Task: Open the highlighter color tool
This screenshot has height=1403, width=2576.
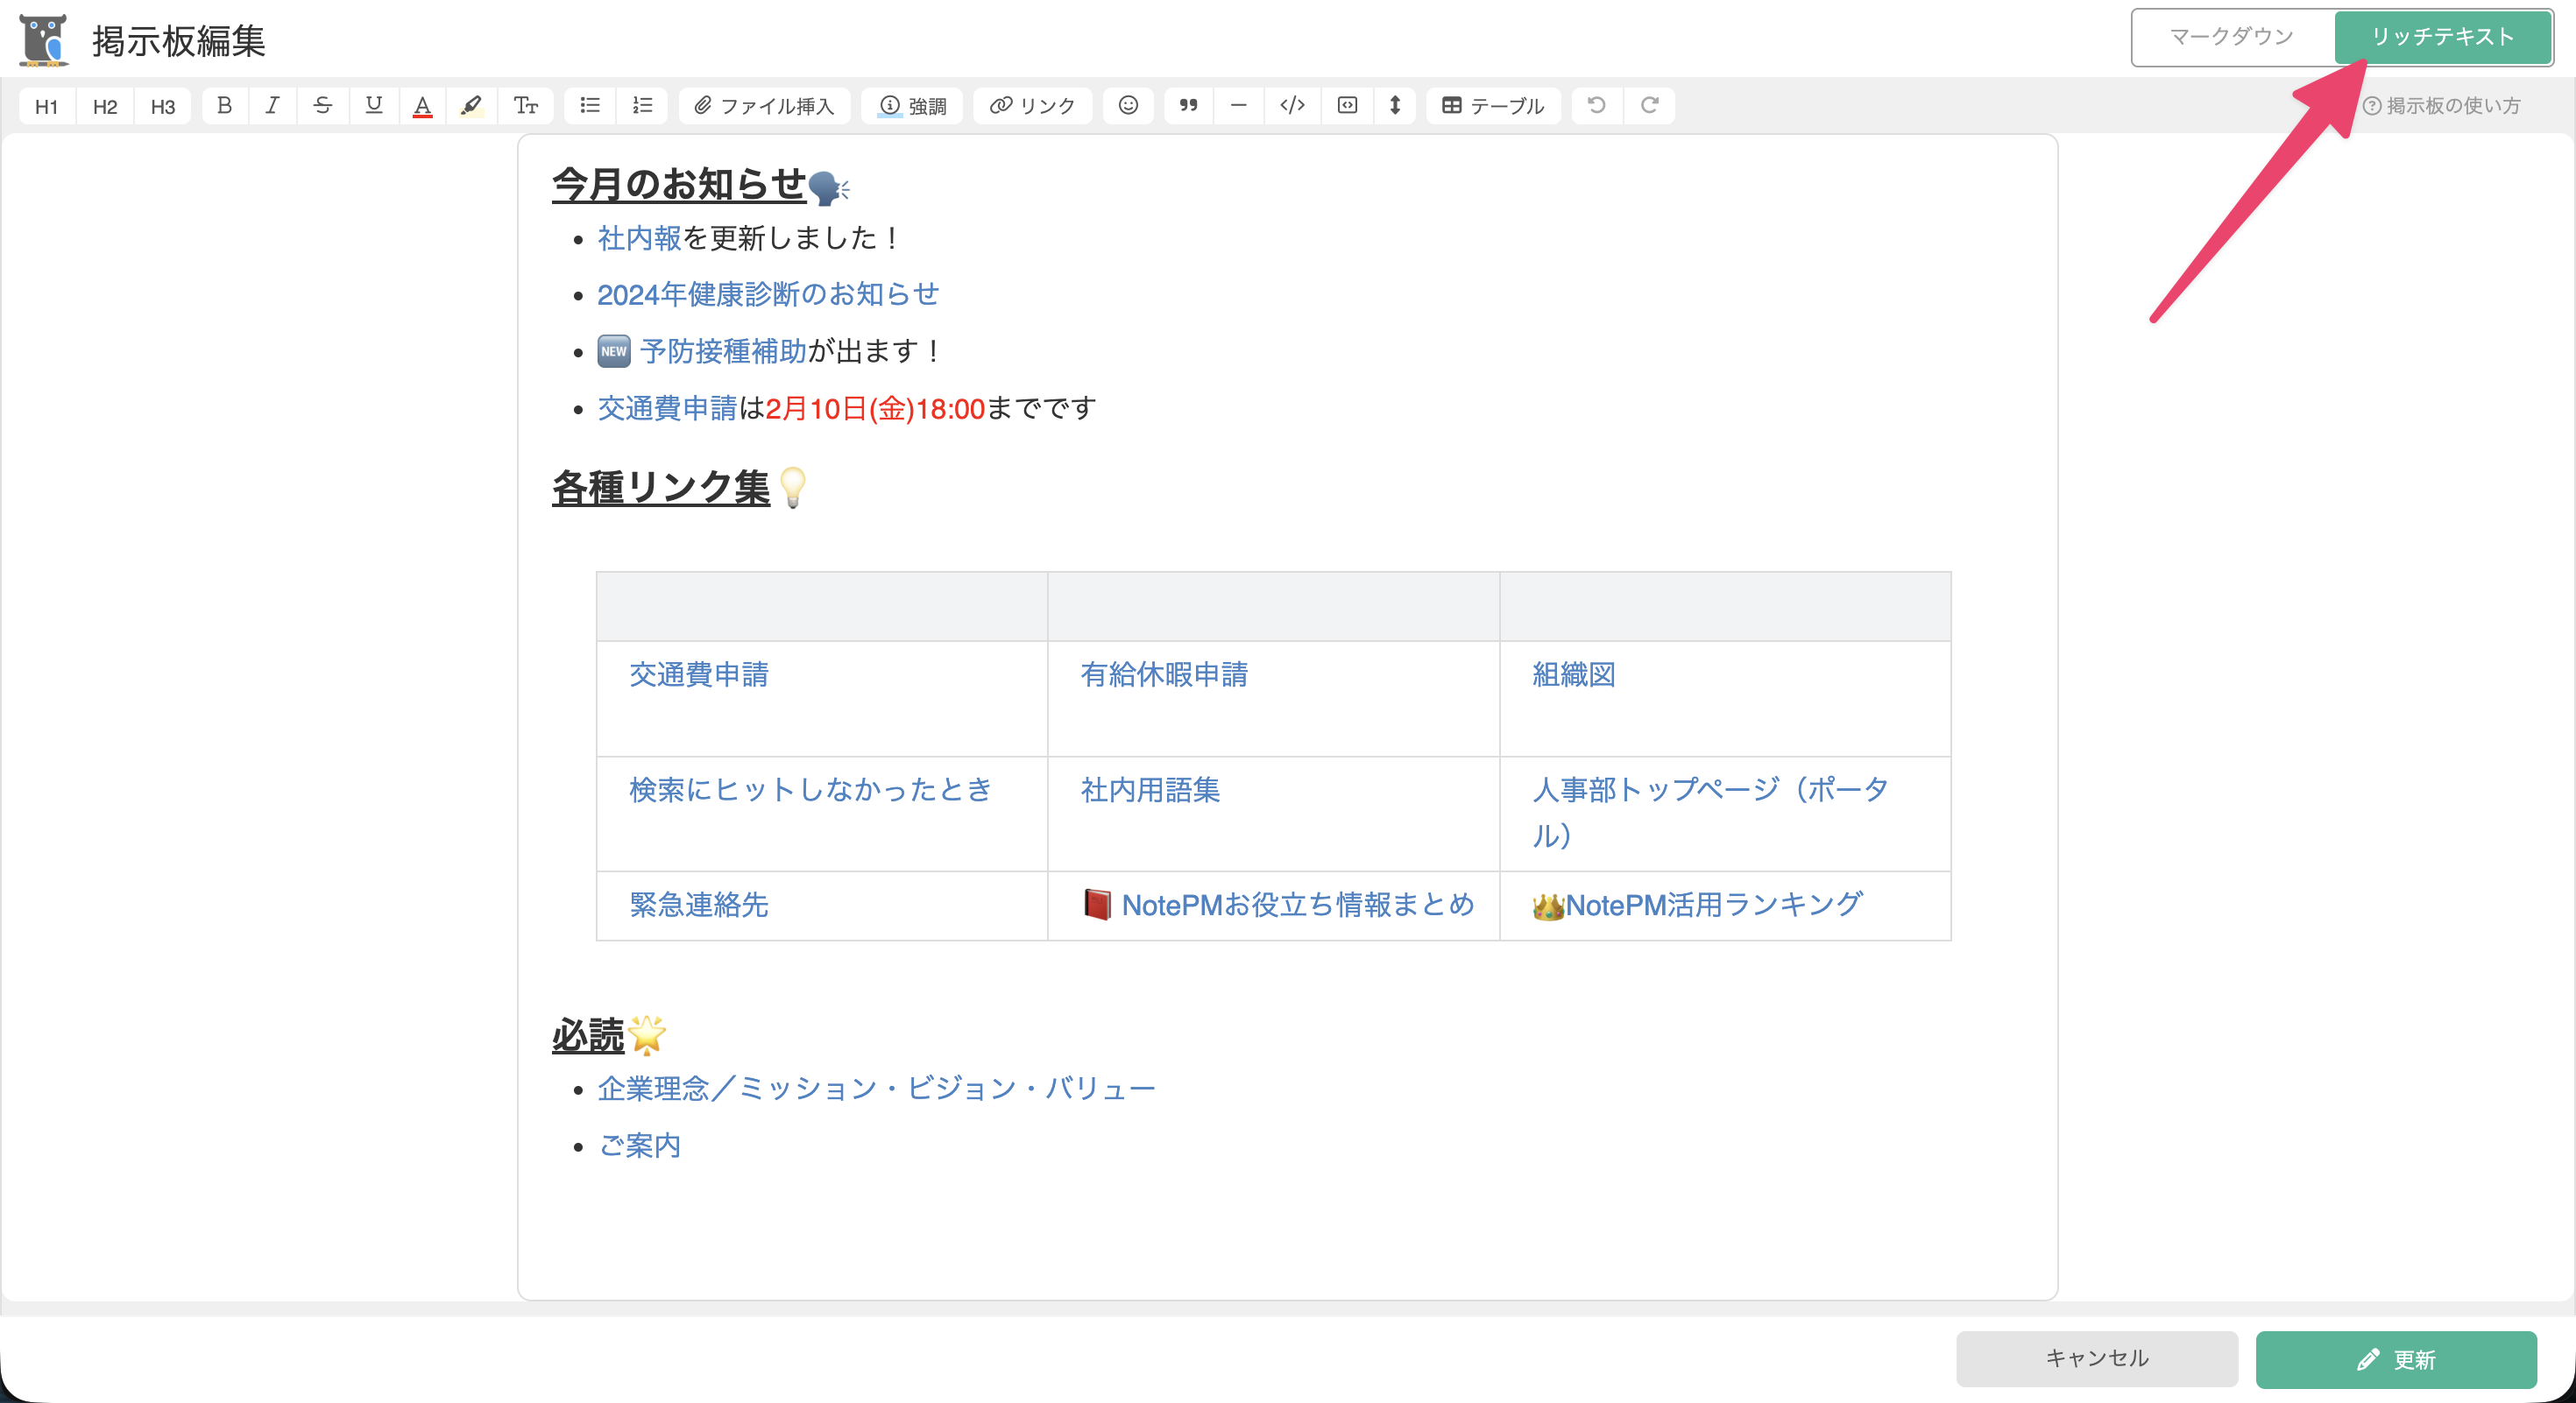Action: 471,105
